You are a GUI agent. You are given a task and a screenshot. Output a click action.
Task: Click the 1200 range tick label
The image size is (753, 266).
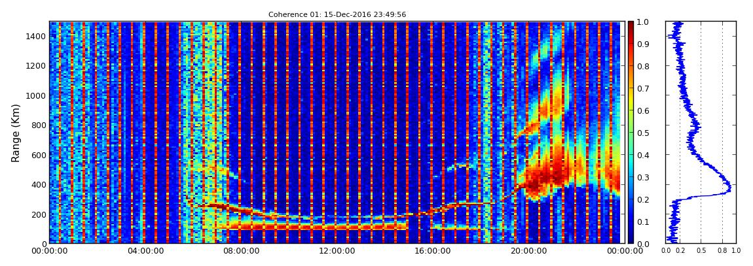tap(35, 65)
